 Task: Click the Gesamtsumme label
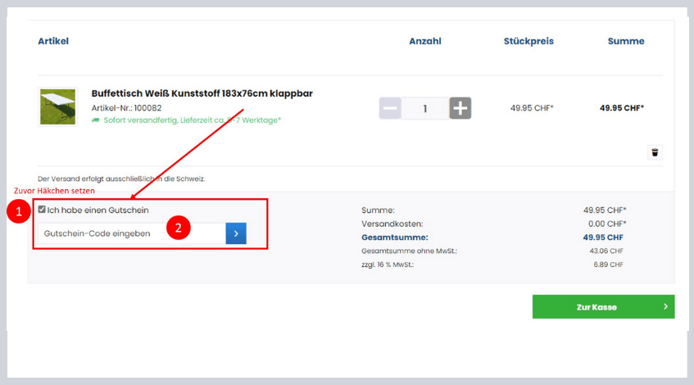(x=394, y=238)
